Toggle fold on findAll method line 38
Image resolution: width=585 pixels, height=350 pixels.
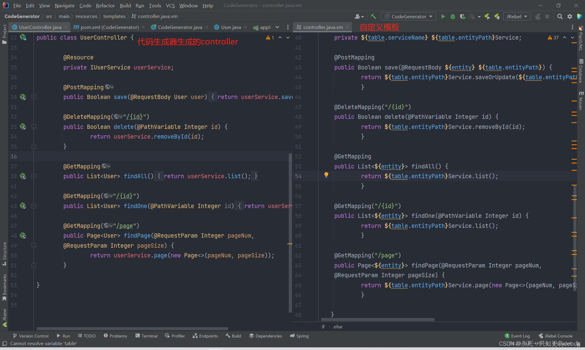34,176
